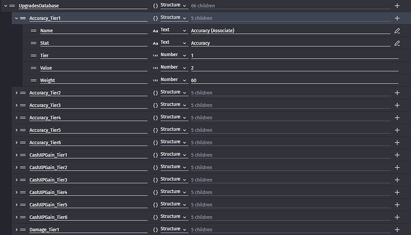Screen dimensions: 411x235
Task: Open type dropdown for UpgradesDatabase
Action: [x=174, y=5]
